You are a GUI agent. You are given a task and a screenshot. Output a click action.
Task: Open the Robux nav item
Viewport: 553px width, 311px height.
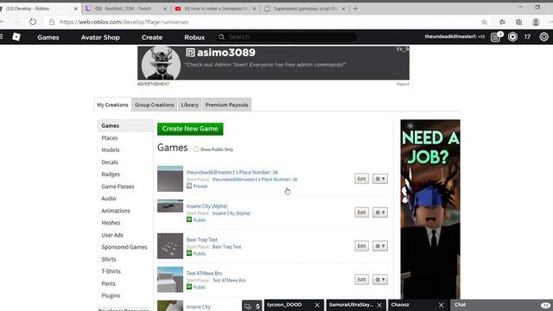click(x=194, y=37)
